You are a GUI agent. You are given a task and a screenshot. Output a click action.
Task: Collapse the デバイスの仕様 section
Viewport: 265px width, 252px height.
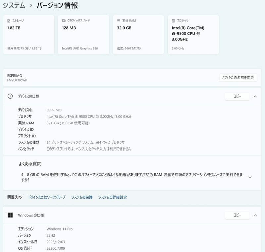coord(255,96)
